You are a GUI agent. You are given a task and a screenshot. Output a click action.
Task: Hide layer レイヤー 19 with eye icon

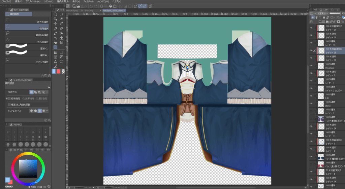pyautogui.click(x=311, y=43)
